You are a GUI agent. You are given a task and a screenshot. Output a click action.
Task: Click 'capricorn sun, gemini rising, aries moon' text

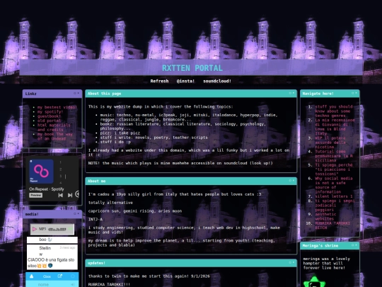[135, 211]
